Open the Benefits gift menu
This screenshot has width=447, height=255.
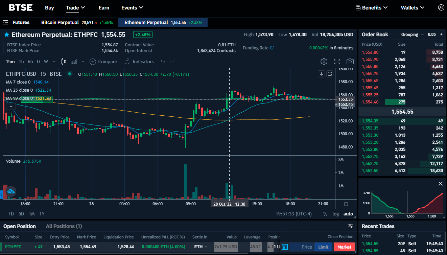coord(371,7)
